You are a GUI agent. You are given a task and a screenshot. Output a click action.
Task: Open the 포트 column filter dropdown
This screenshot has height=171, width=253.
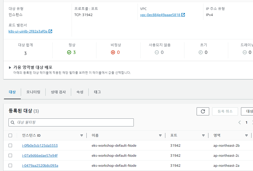(x=203, y=135)
